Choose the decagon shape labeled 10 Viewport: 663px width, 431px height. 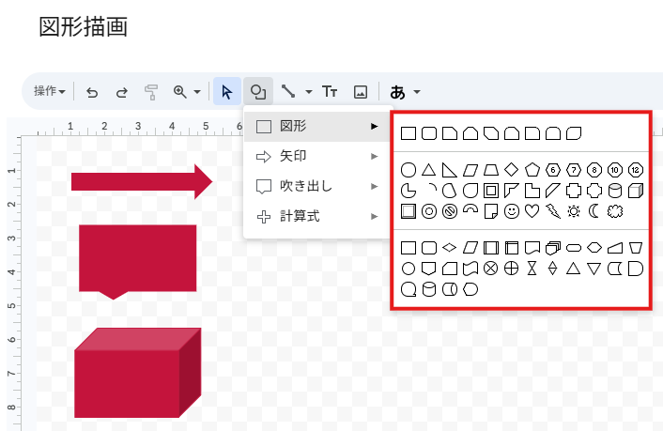[615, 170]
